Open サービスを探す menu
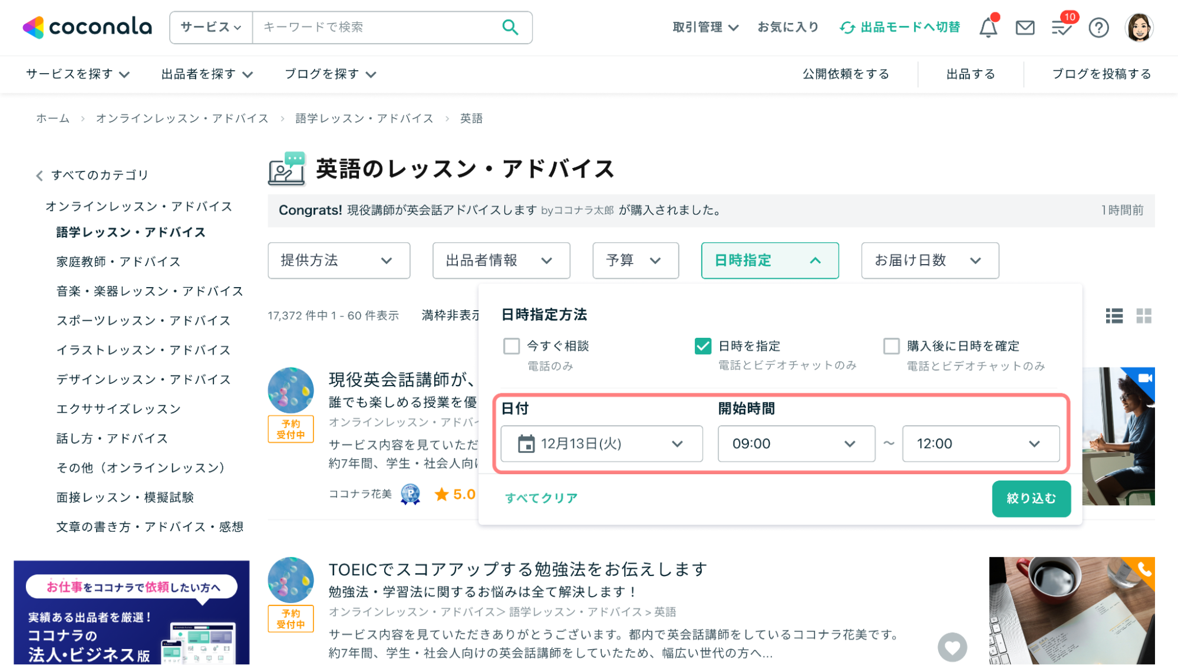The image size is (1178, 665). coord(78,74)
